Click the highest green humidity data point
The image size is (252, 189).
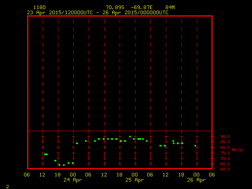click(130, 137)
